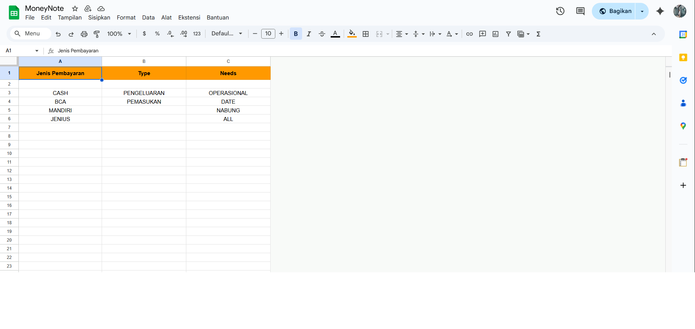Screen dimensions: 695x329
Task: Toggle bold formatting
Action: pyautogui.click(x=296, y=34)
